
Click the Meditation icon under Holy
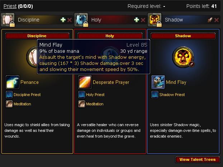82,104
